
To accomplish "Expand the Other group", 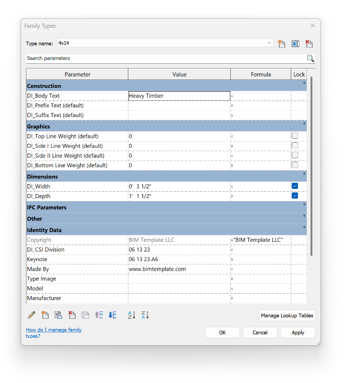I will 304,216.
